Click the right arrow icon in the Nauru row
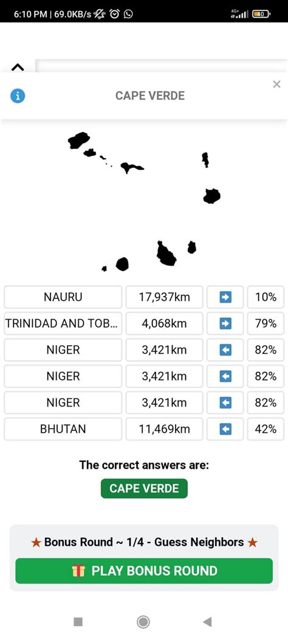 225,297
